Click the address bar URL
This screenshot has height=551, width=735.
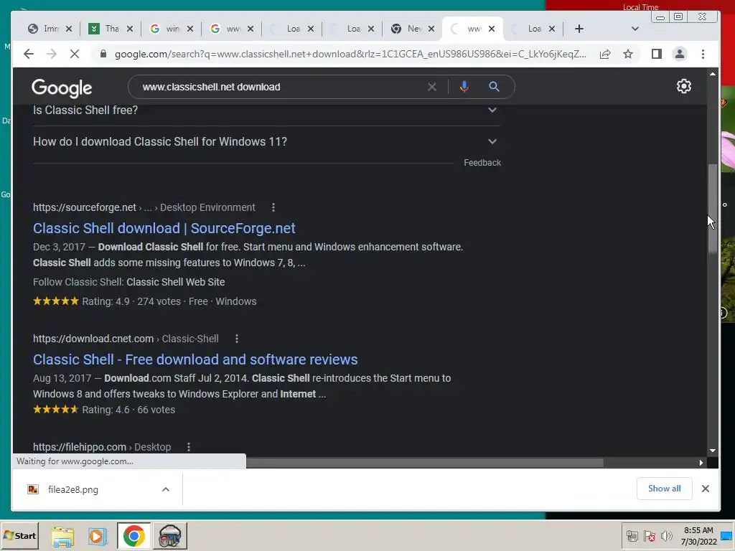[350, 54]
